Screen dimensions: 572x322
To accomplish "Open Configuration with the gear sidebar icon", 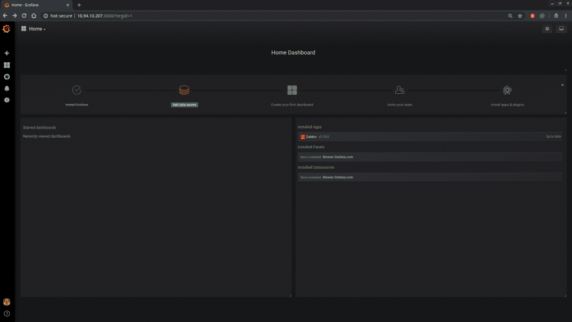I will pyautogui.click(x=6, y=100).
